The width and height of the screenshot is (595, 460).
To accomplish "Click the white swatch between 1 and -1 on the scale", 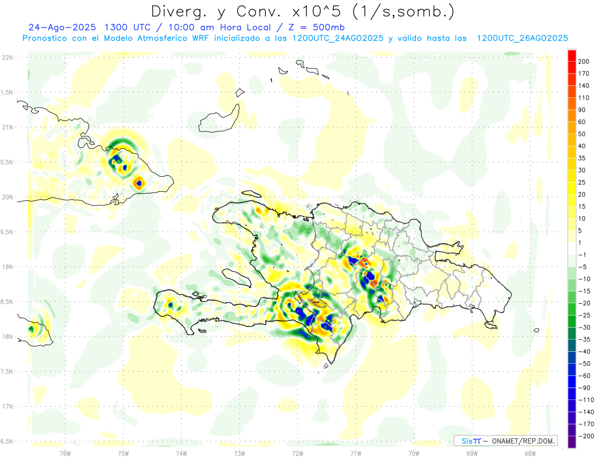I will pos(572,249).
